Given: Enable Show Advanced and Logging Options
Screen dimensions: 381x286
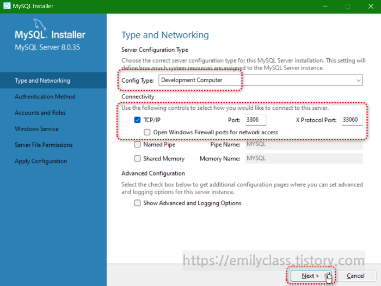Looking at the screenshot, I should pyautogui.click(x=137, y=203).
